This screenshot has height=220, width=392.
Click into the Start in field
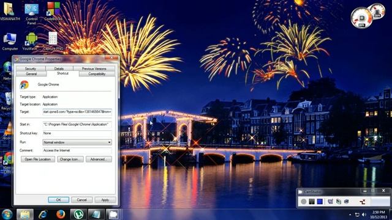pos(77,124)
